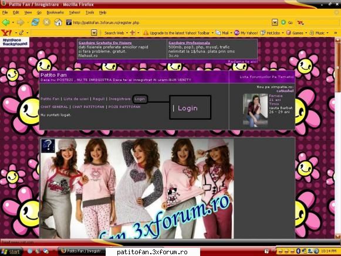Open the Bookmarks menu
Viewport: 341px width, 256px height.
point(55,12)
